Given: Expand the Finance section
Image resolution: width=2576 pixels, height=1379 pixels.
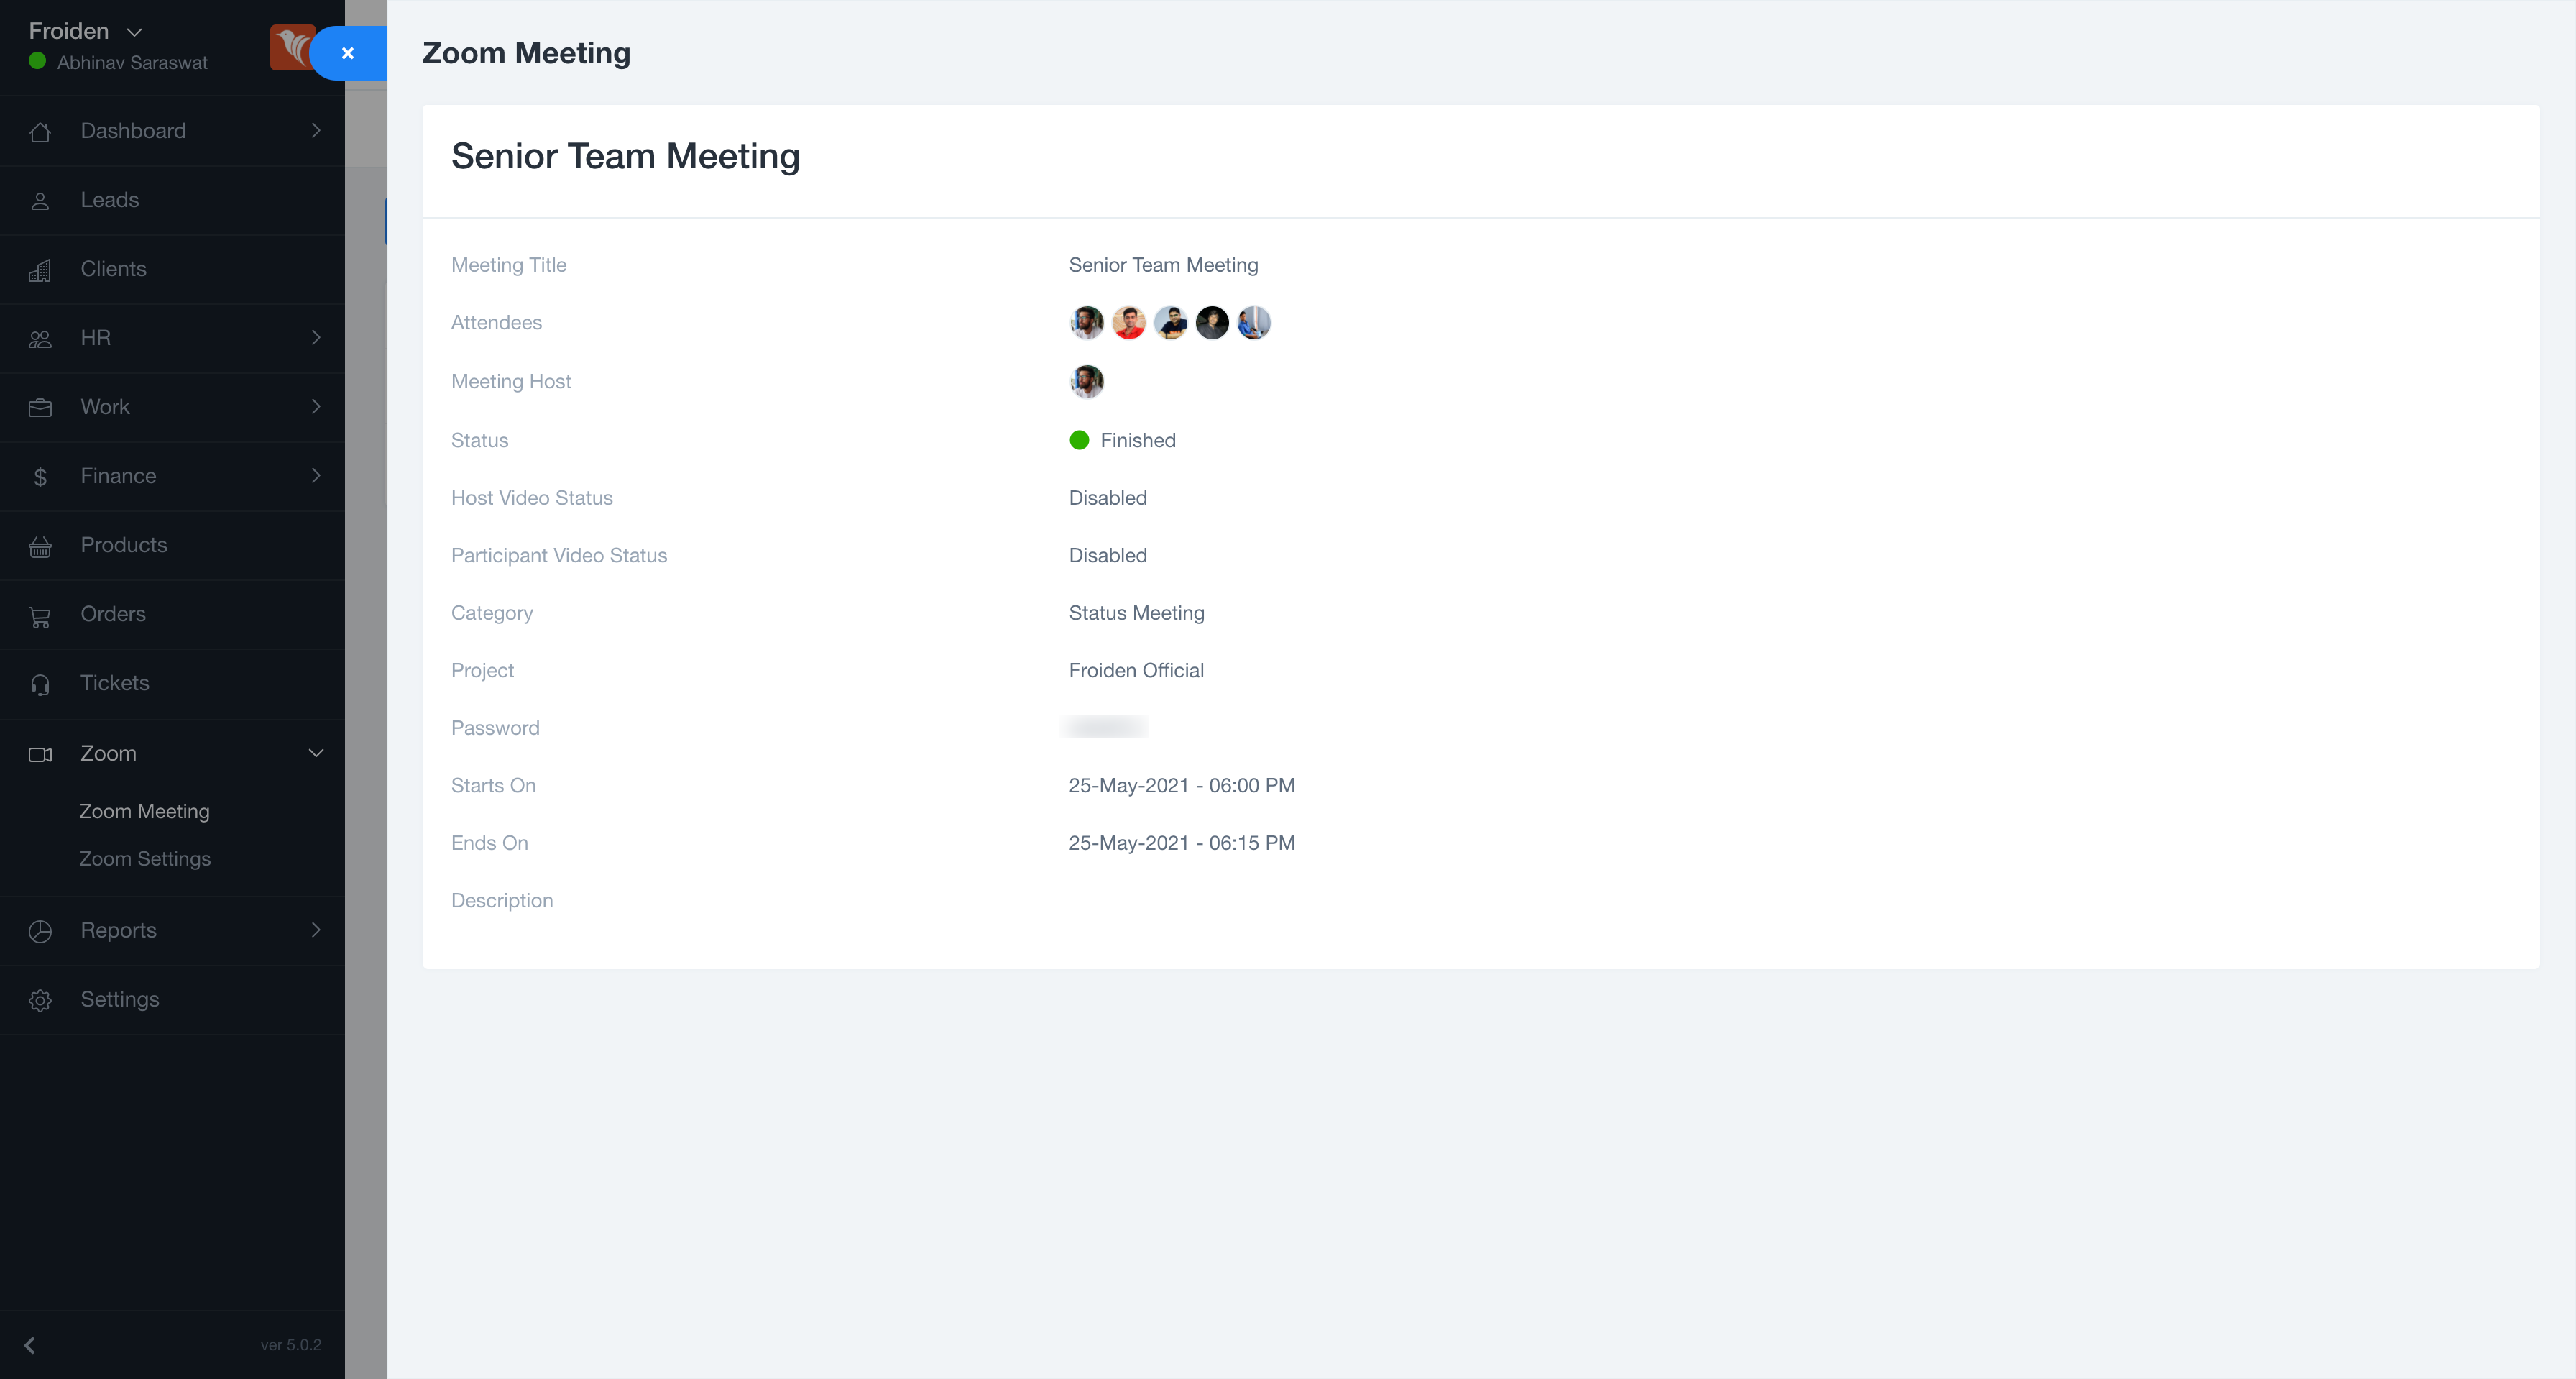Looking at the screenshot, I should point(118,476).
